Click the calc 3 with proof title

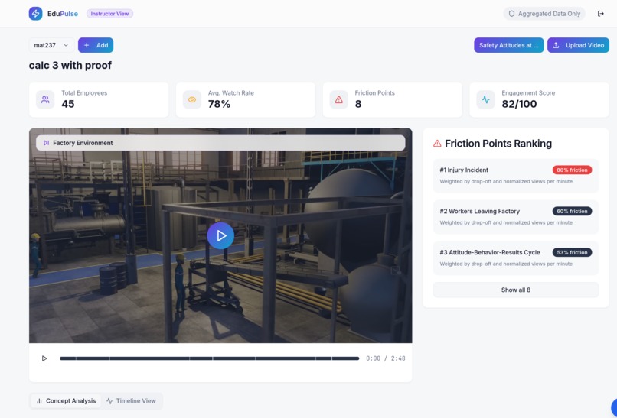pyautogui.click(x=70, y=65)
